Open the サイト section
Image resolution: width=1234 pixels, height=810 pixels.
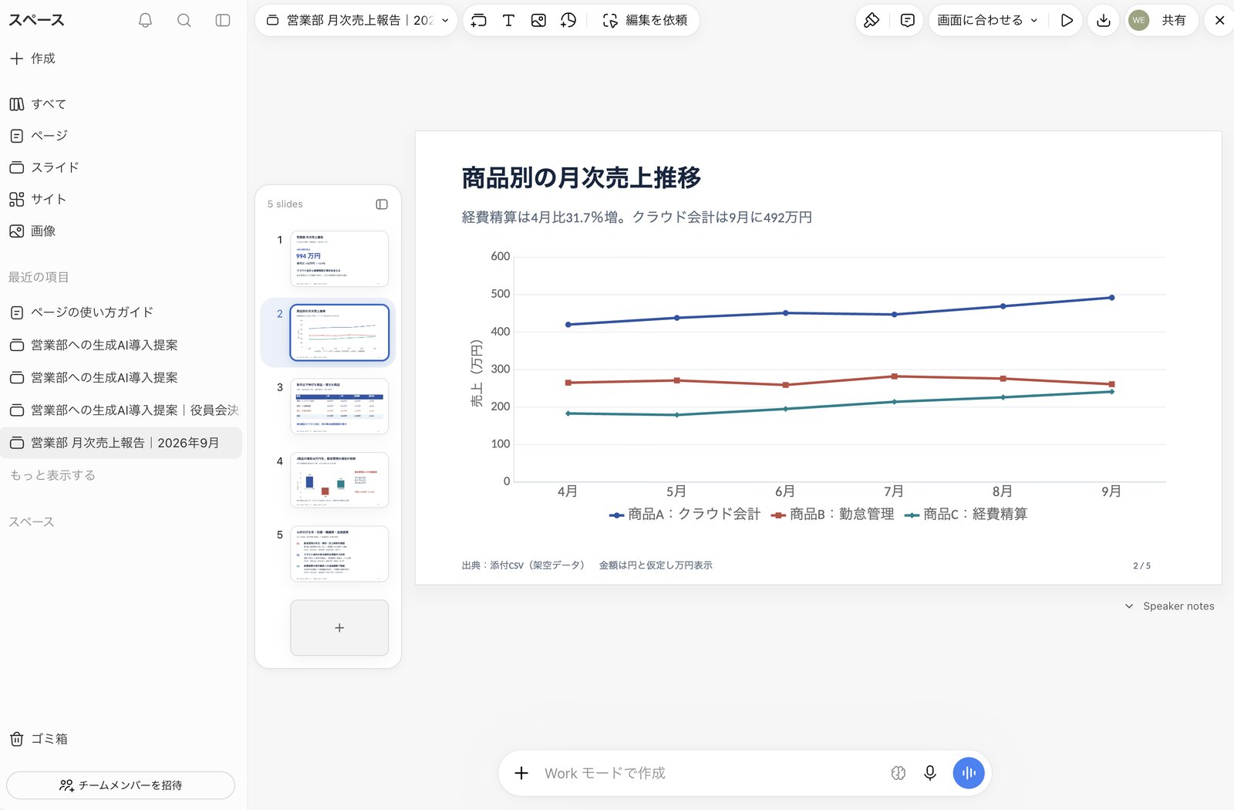click(x=39, y=198)
